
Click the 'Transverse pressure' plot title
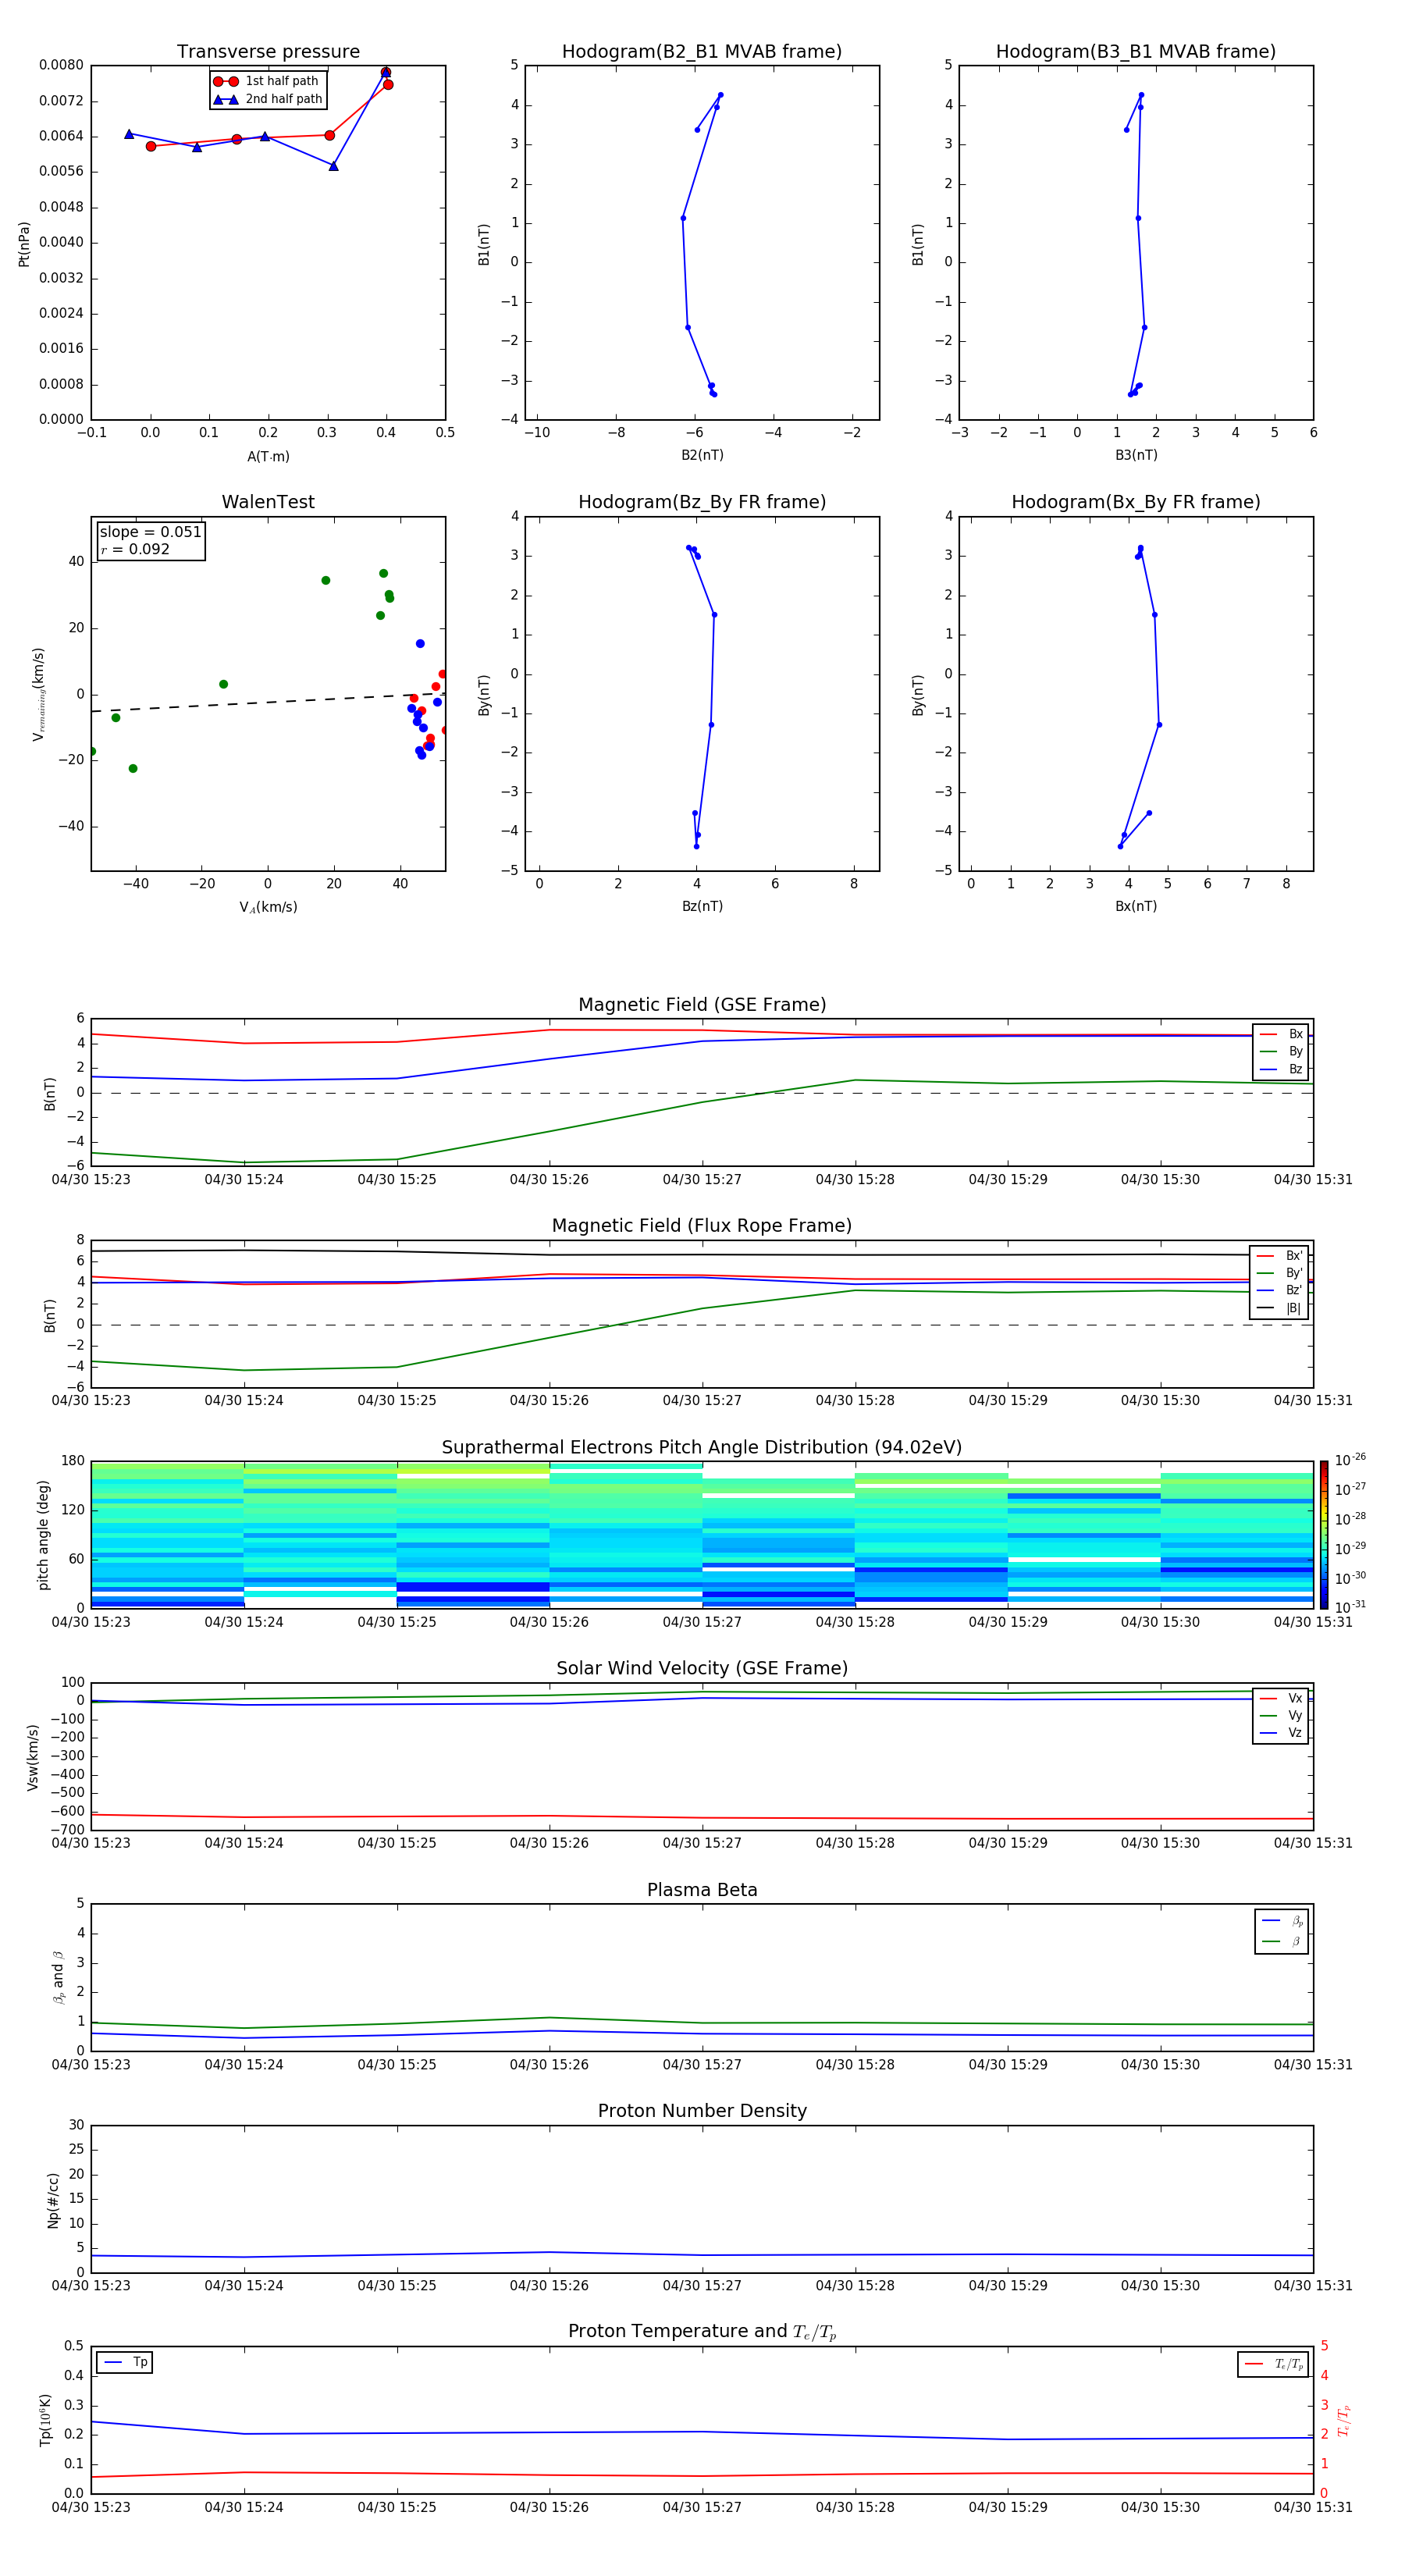click(x=268, y=51)
